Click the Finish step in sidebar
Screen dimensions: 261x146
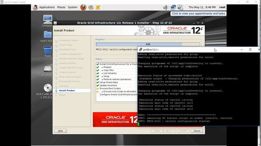[62, 95]
